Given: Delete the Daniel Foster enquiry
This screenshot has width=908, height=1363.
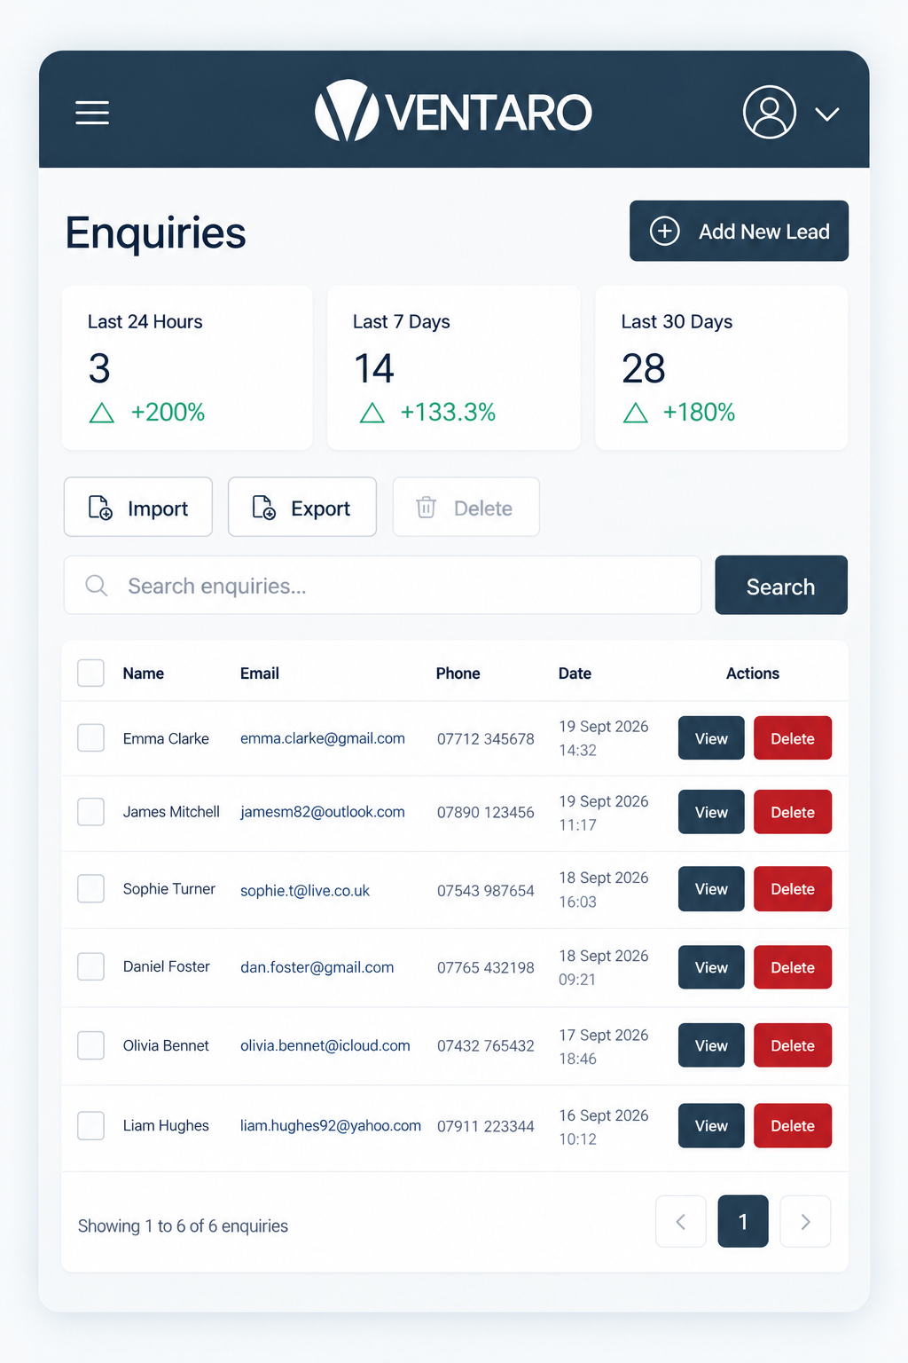Looking at the screenshot, I should tap(793, 966).
